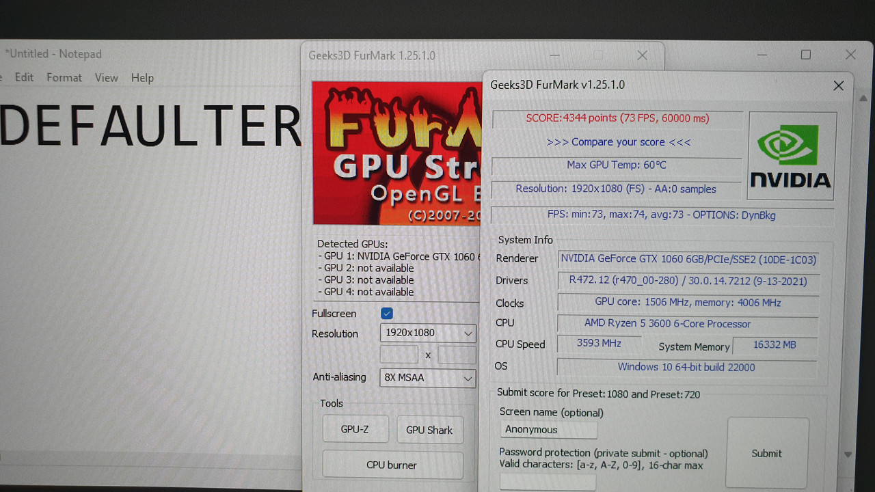Click the Untitled - Notepad title bar
The width and height of the screenshot is (875, 492).
pyautogui.click(x=53, y=54)
